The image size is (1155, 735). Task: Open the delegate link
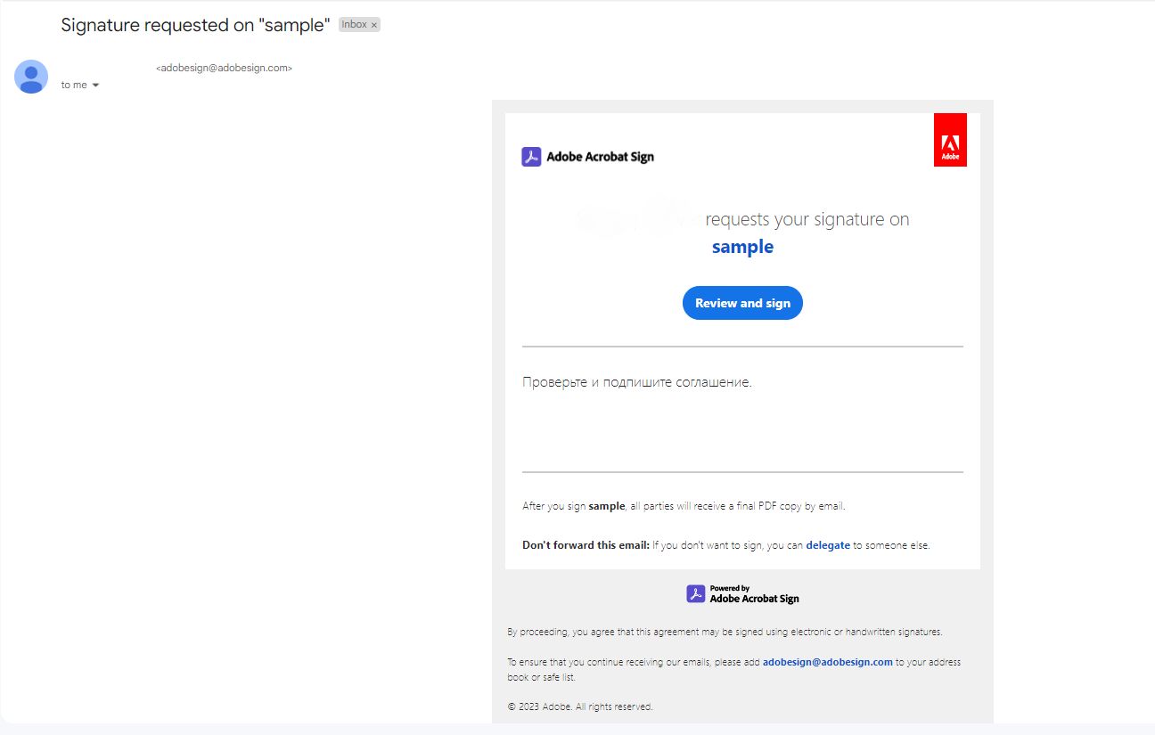point(828,544)
